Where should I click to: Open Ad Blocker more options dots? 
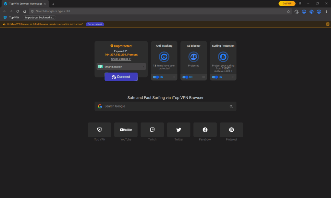(203, 77)
